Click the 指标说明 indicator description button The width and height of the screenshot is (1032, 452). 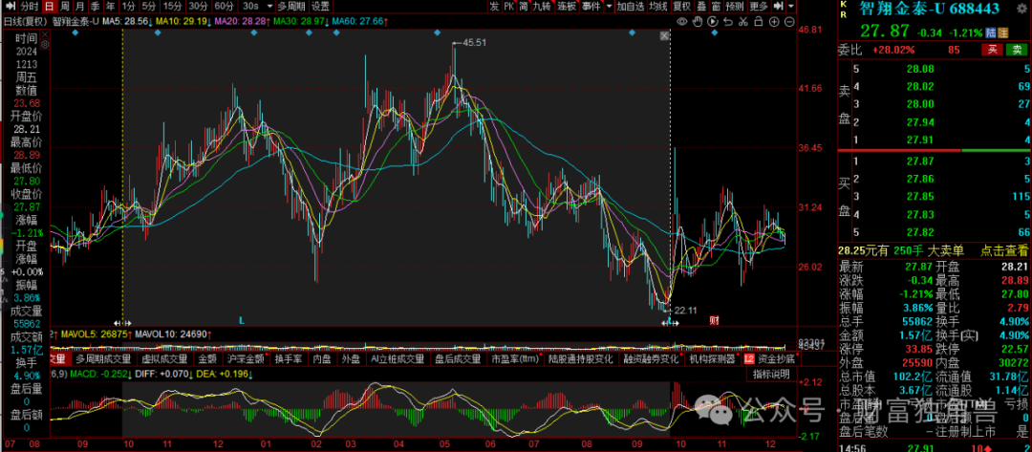coord(770,374)
